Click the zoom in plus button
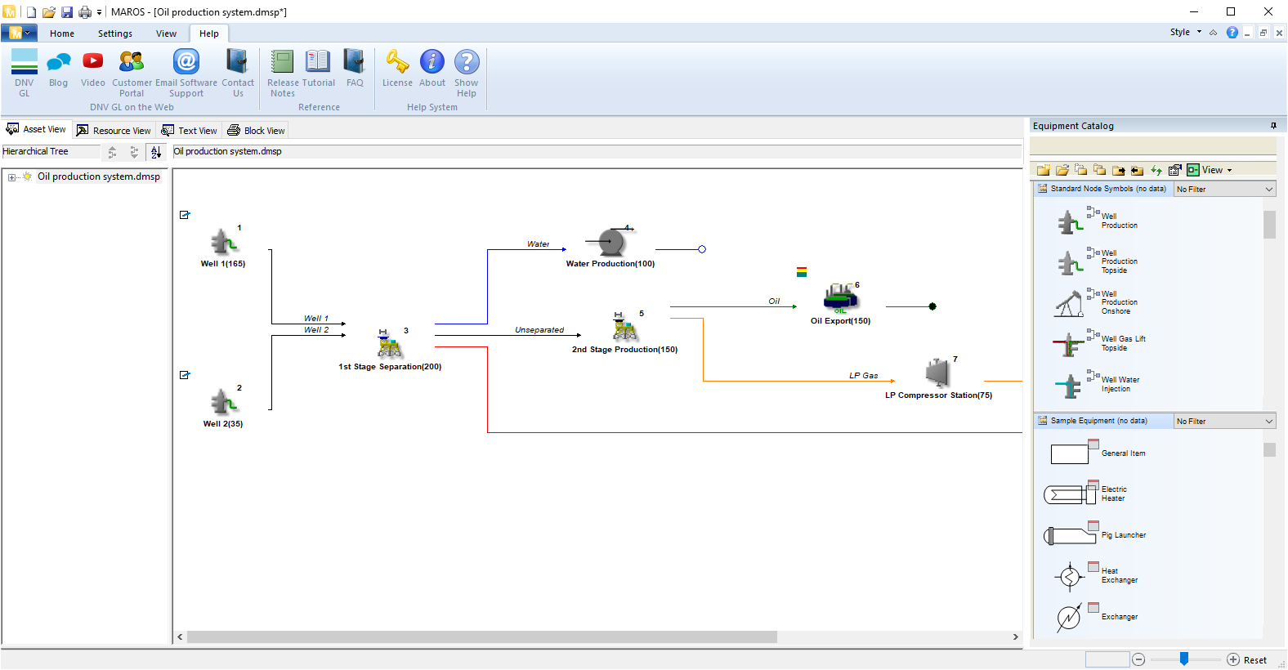The height and width of the screenshot is (670, 1288). pyautogui.click(x=1233, y=659)
